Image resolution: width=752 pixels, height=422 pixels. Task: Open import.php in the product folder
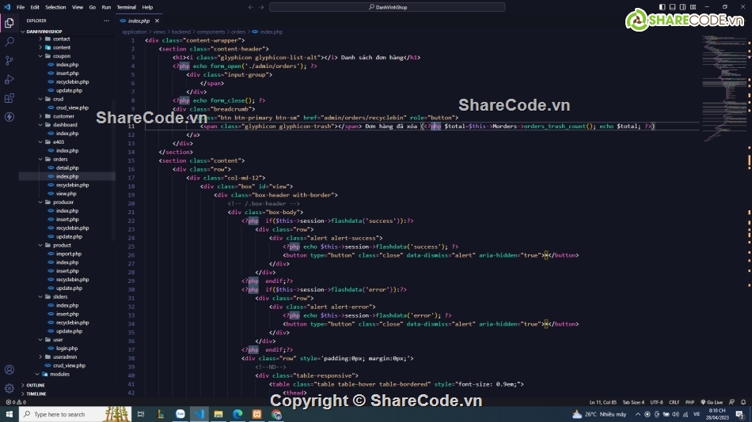pyautogui.click(x=69, y=254)
